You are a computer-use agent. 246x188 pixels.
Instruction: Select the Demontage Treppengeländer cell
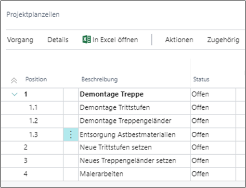pos(134,121)
